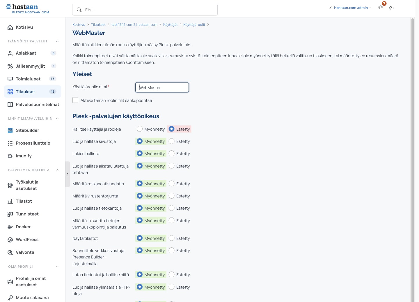Click the Toimialueet monitor icon
Screen dimensions: 419x302
[10, 79]
